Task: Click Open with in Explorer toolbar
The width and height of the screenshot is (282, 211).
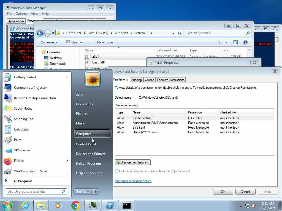Action: (x=77, y=42)
